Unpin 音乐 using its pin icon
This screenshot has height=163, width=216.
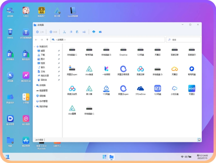[x=59, y=67]
